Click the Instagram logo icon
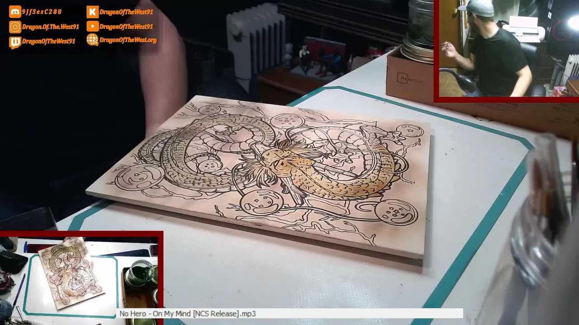Viewport: 579px width, 325px height. (15, 27)
